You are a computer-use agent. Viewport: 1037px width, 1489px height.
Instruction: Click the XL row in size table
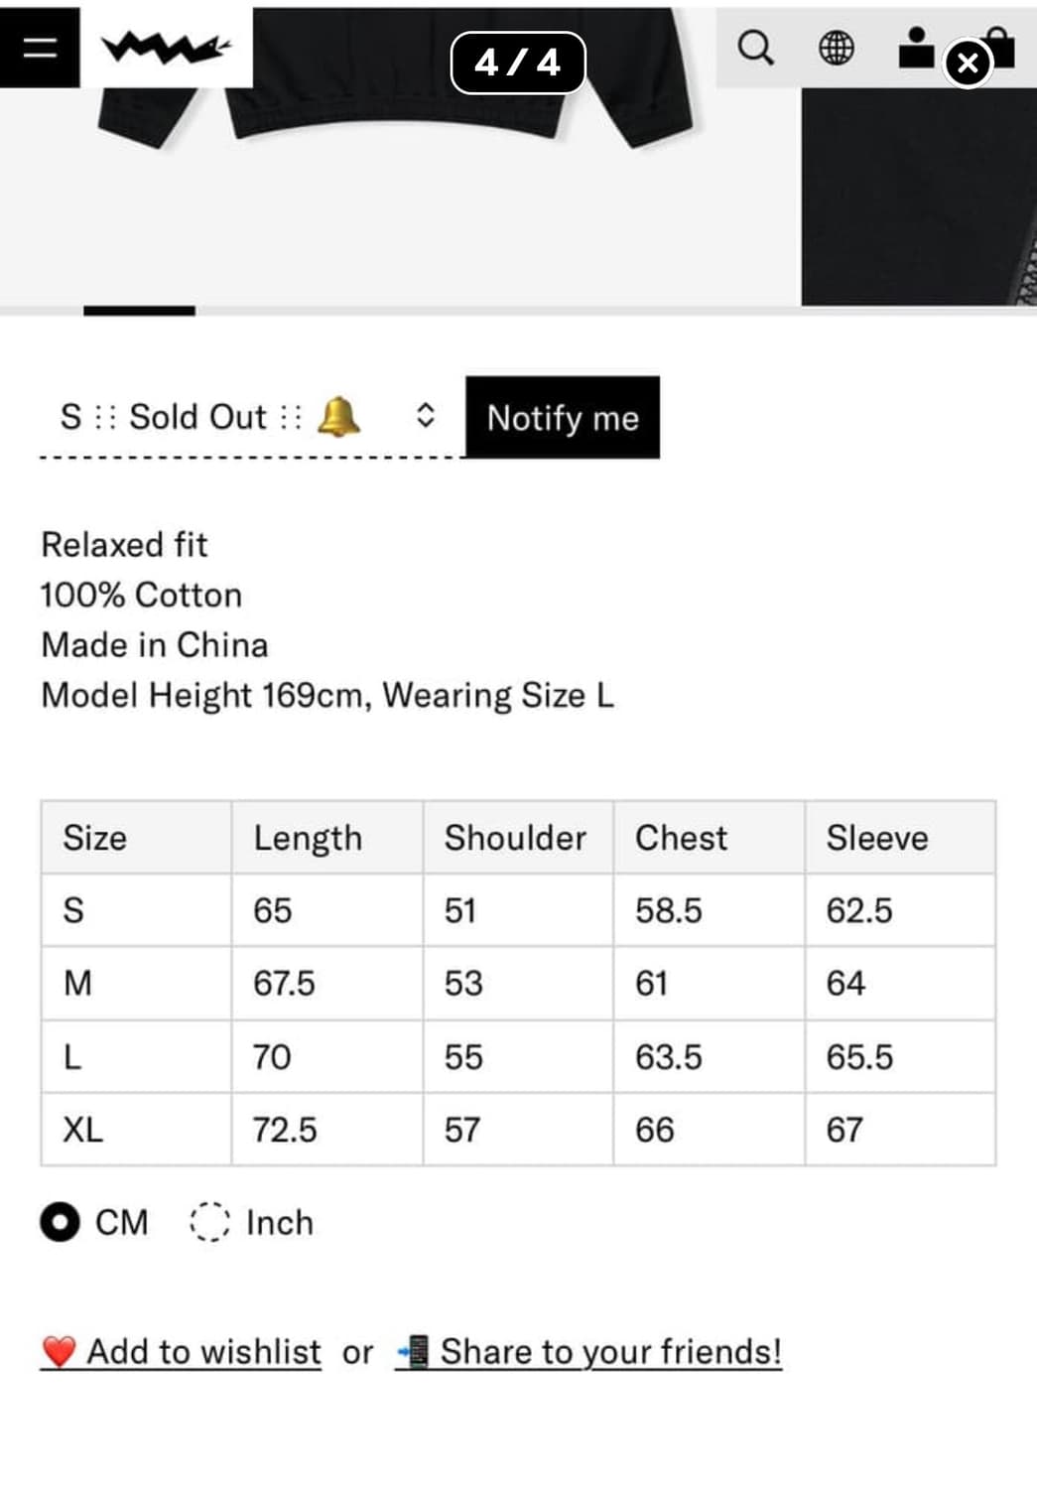(x=518, y=1130)
